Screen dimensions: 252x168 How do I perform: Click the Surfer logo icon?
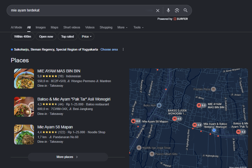tap(175, 19)
